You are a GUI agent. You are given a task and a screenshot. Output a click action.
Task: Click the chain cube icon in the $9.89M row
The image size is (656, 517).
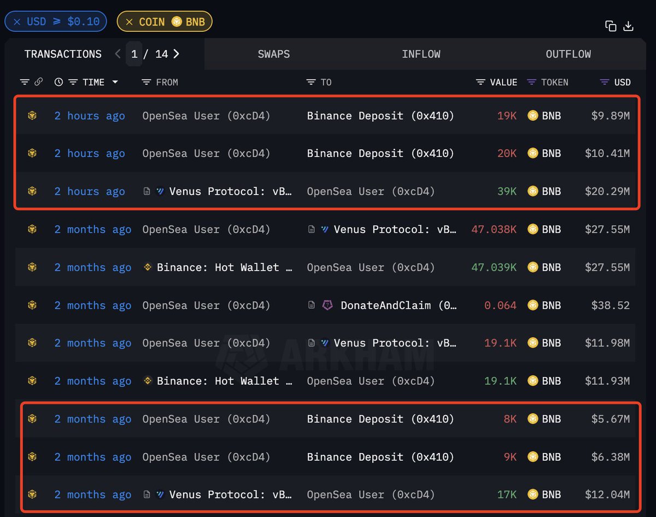click(x=32, y=115)
